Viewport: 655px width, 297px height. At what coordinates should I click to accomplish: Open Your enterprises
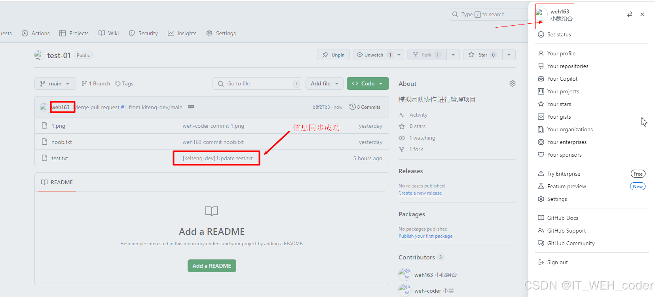(x=592, y=142)
